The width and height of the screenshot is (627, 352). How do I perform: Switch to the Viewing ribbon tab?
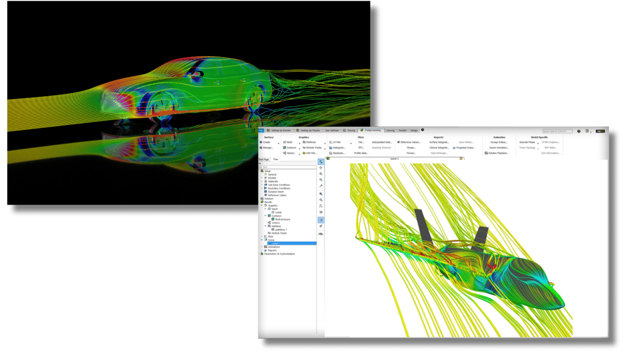pos(390,129)
